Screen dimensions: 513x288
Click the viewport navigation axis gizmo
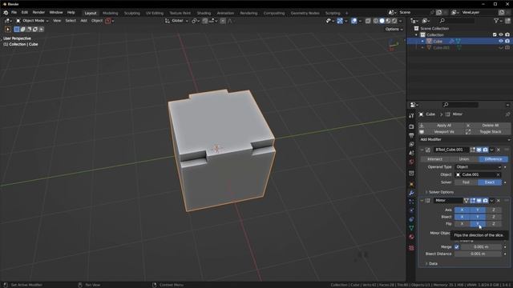tap(393, 45)
